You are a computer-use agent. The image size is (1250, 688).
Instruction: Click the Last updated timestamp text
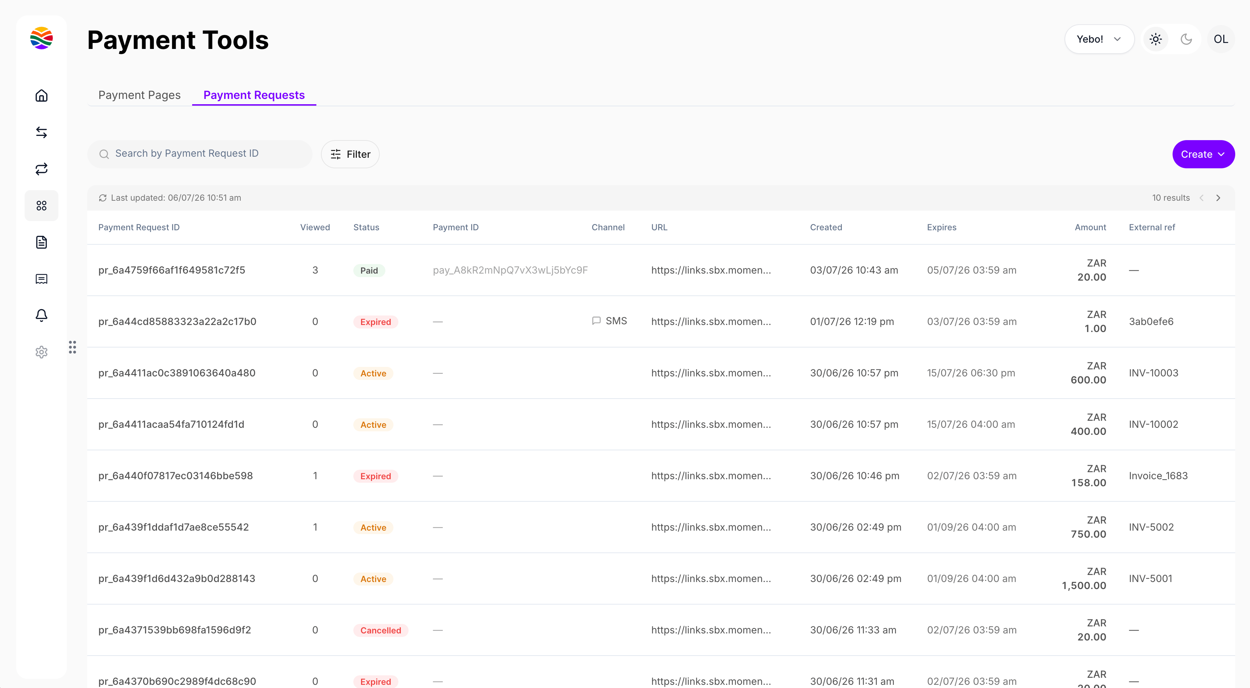click(176, 198)
